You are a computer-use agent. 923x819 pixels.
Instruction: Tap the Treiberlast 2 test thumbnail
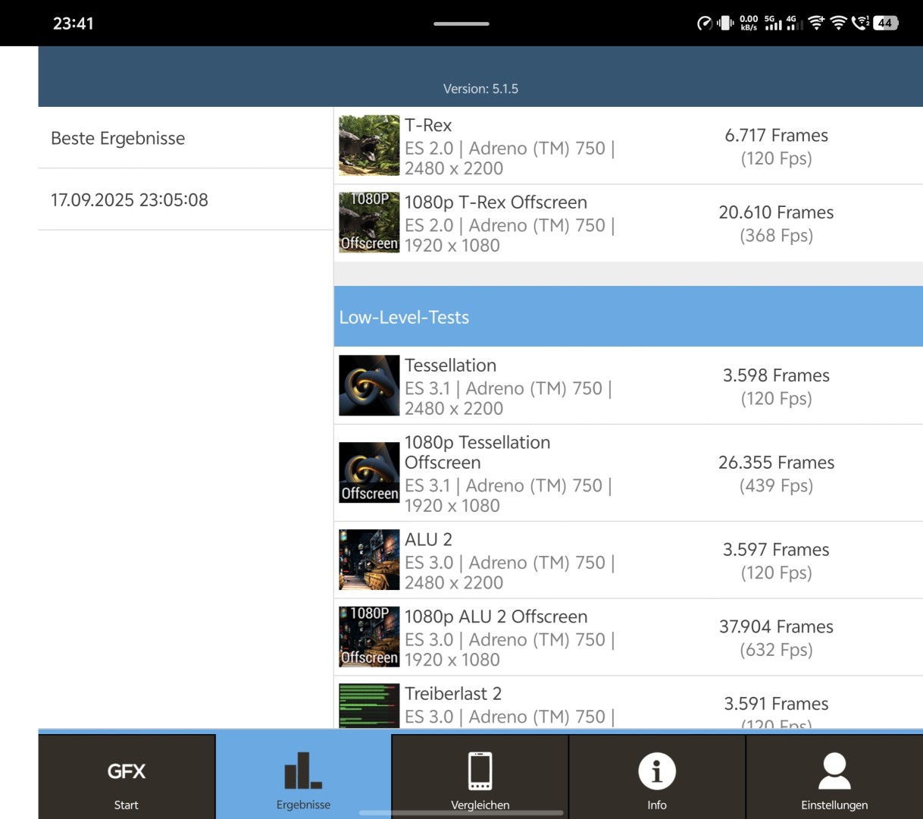click(369, 705)
